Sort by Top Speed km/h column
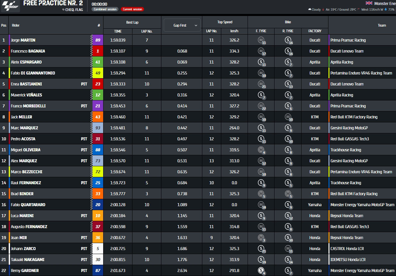396x276 pixels. 234,31
